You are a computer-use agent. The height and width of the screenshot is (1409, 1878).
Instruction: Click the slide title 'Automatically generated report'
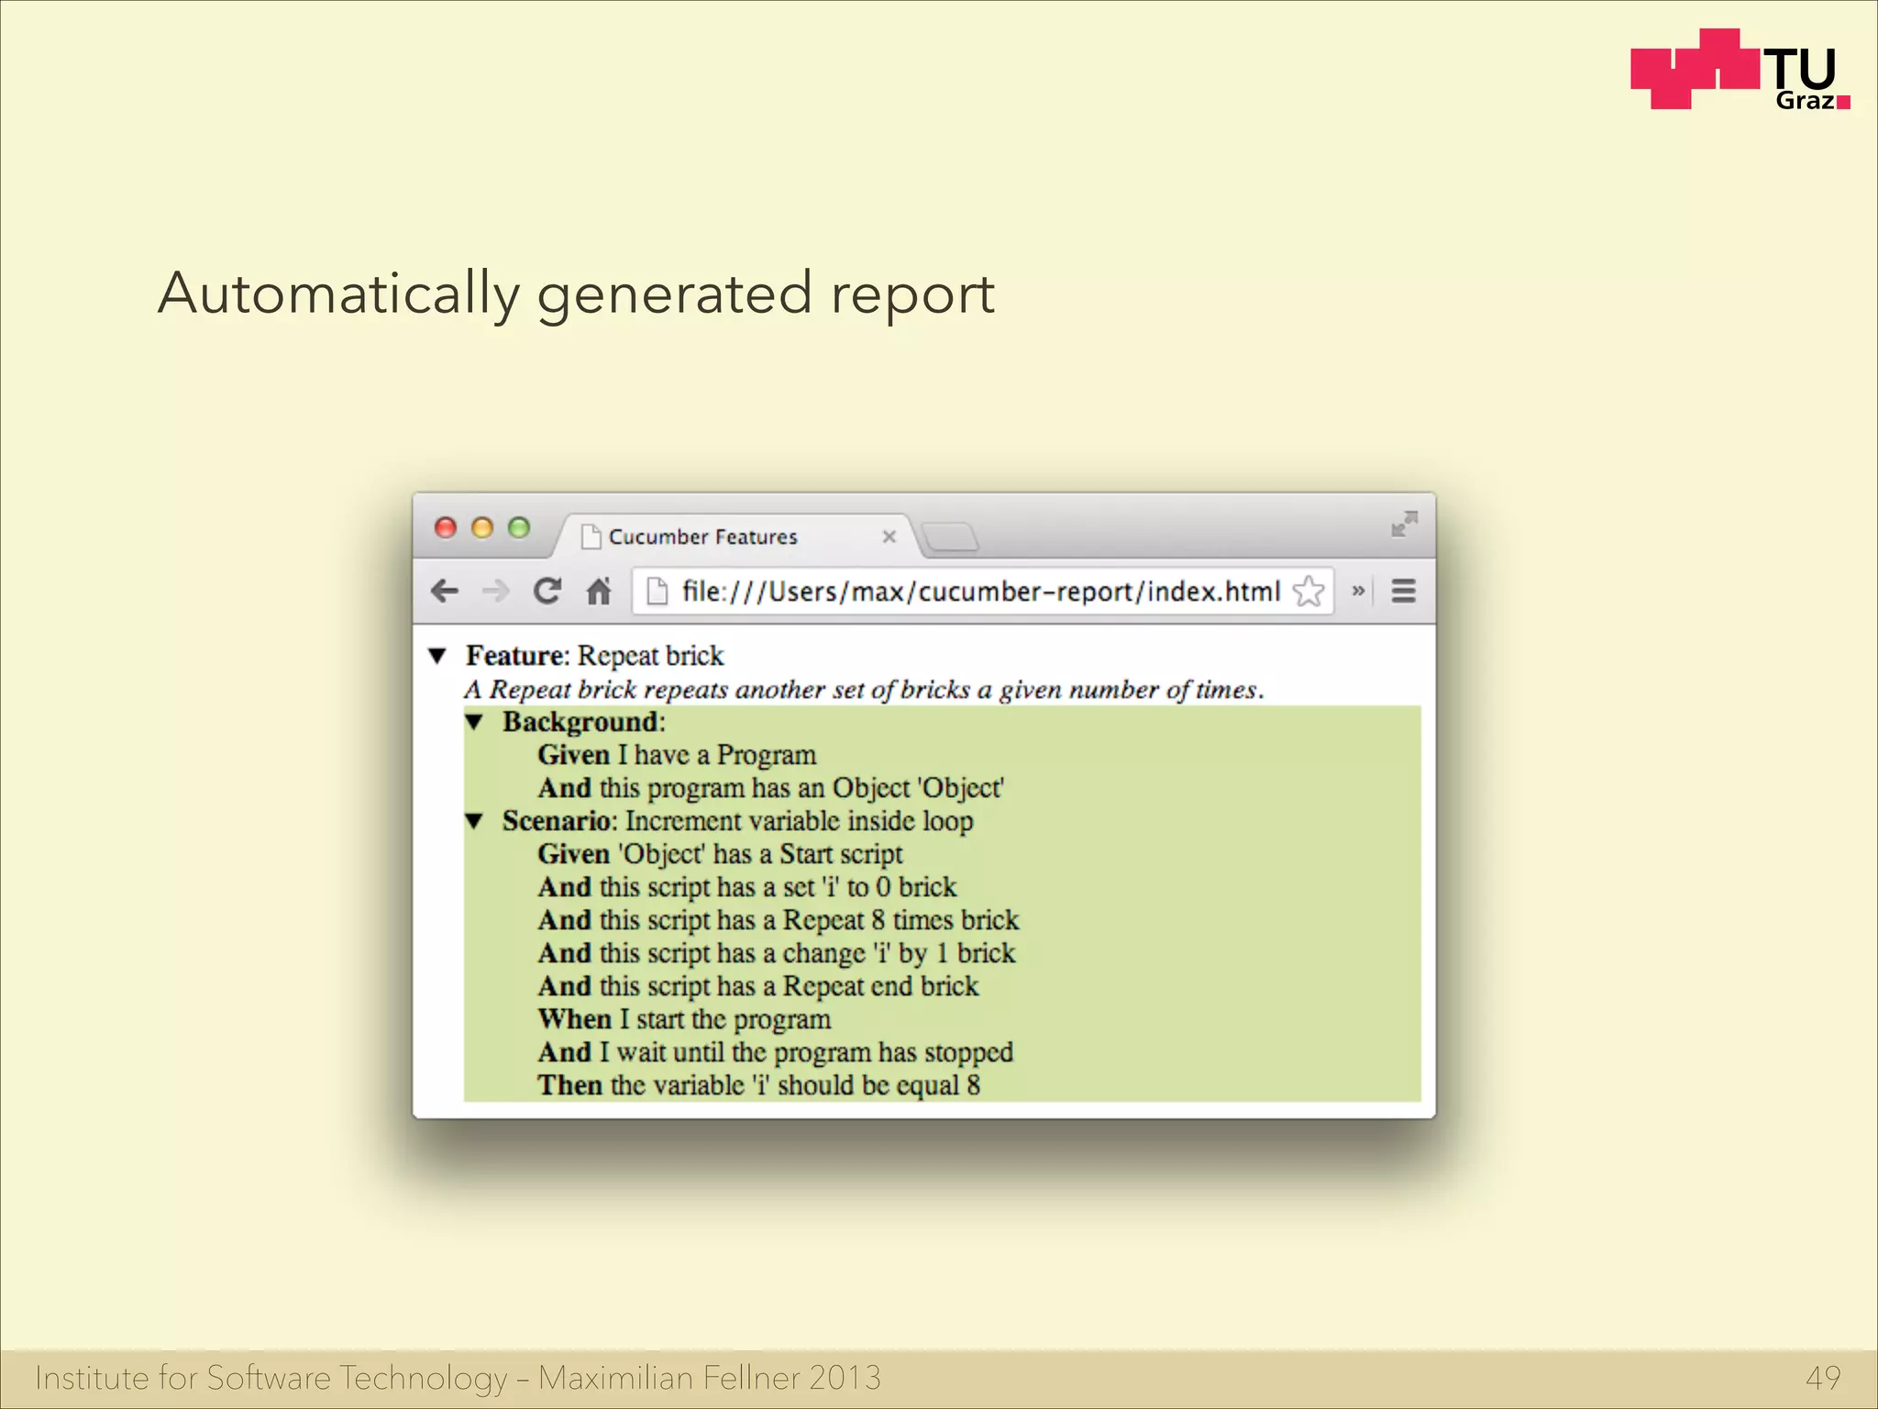(x=576, y=294)
